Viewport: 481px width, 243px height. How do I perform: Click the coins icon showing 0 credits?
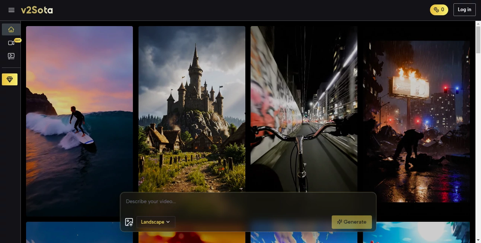point(436,10)
